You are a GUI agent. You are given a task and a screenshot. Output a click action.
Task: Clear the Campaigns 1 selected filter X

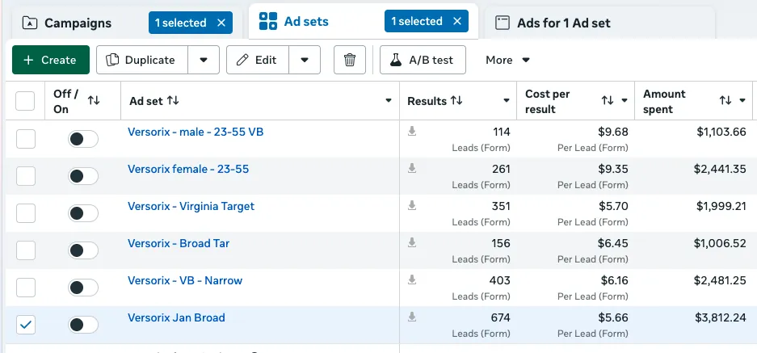221,23
